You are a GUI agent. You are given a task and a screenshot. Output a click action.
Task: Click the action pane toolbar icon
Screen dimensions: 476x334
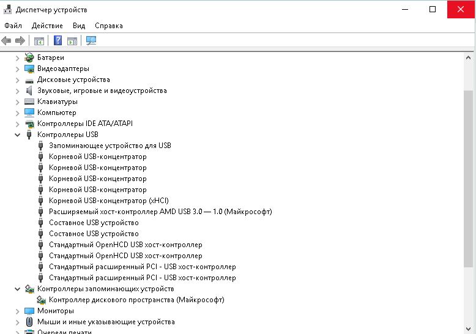click(72, 41)
